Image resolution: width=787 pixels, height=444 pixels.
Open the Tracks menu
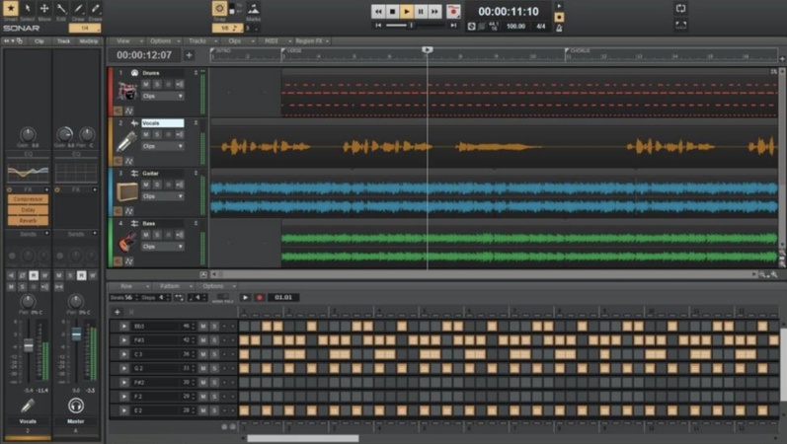(201, 41)
